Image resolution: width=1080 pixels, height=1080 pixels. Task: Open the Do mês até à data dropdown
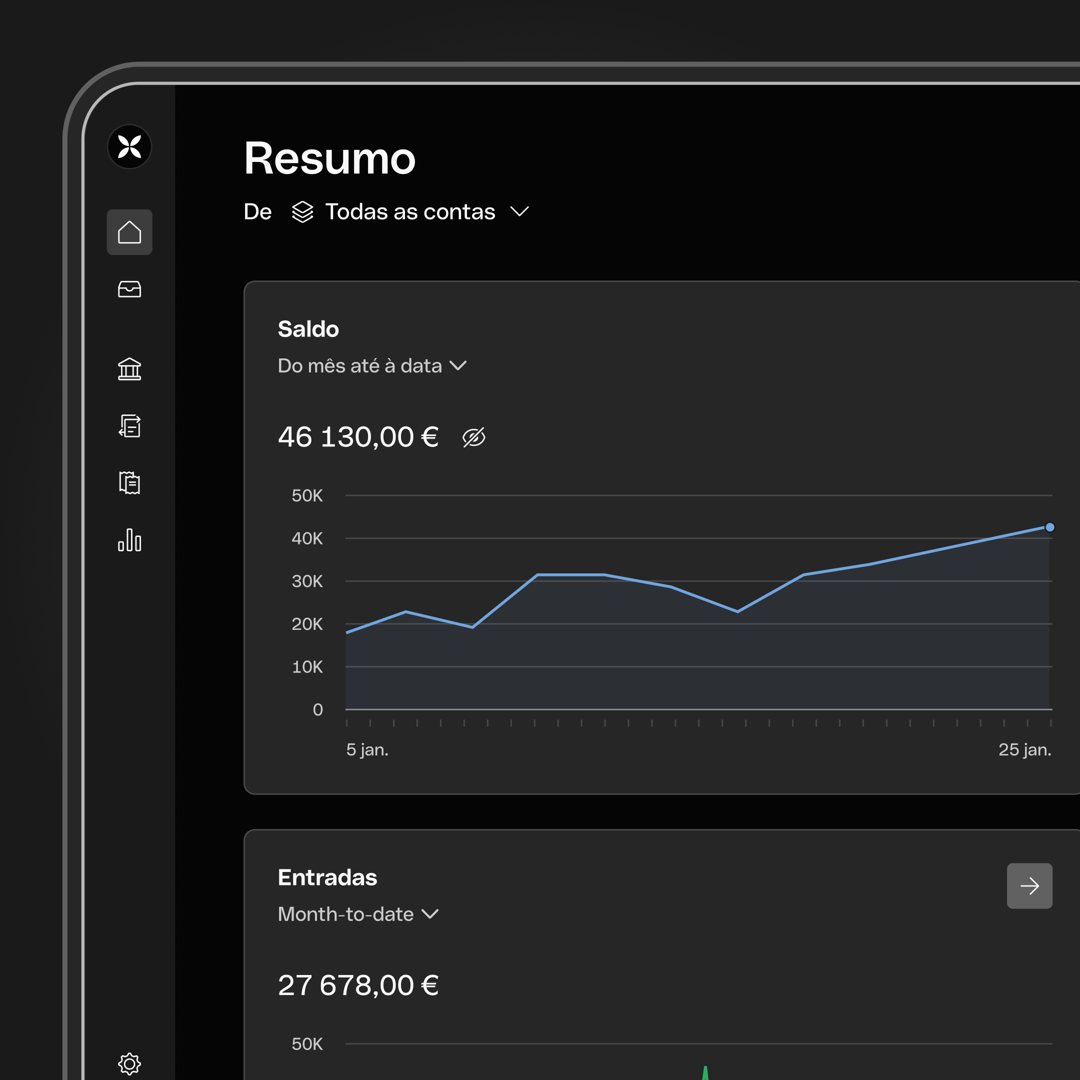coord(372,365)
